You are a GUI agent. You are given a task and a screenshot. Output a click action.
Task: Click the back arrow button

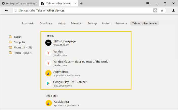[6, 10]
